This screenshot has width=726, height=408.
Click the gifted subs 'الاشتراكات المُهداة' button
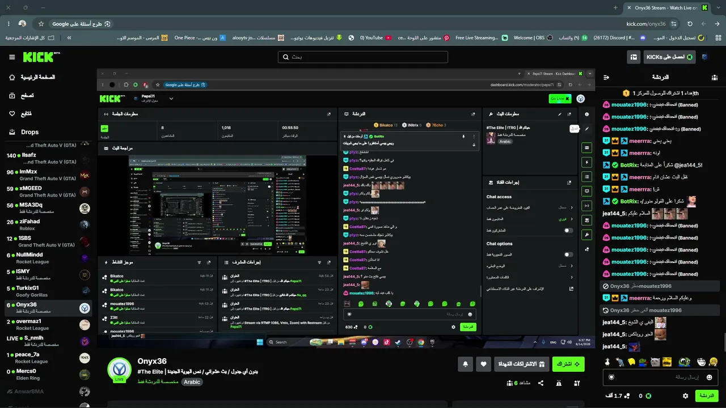[x=521, y=364]
